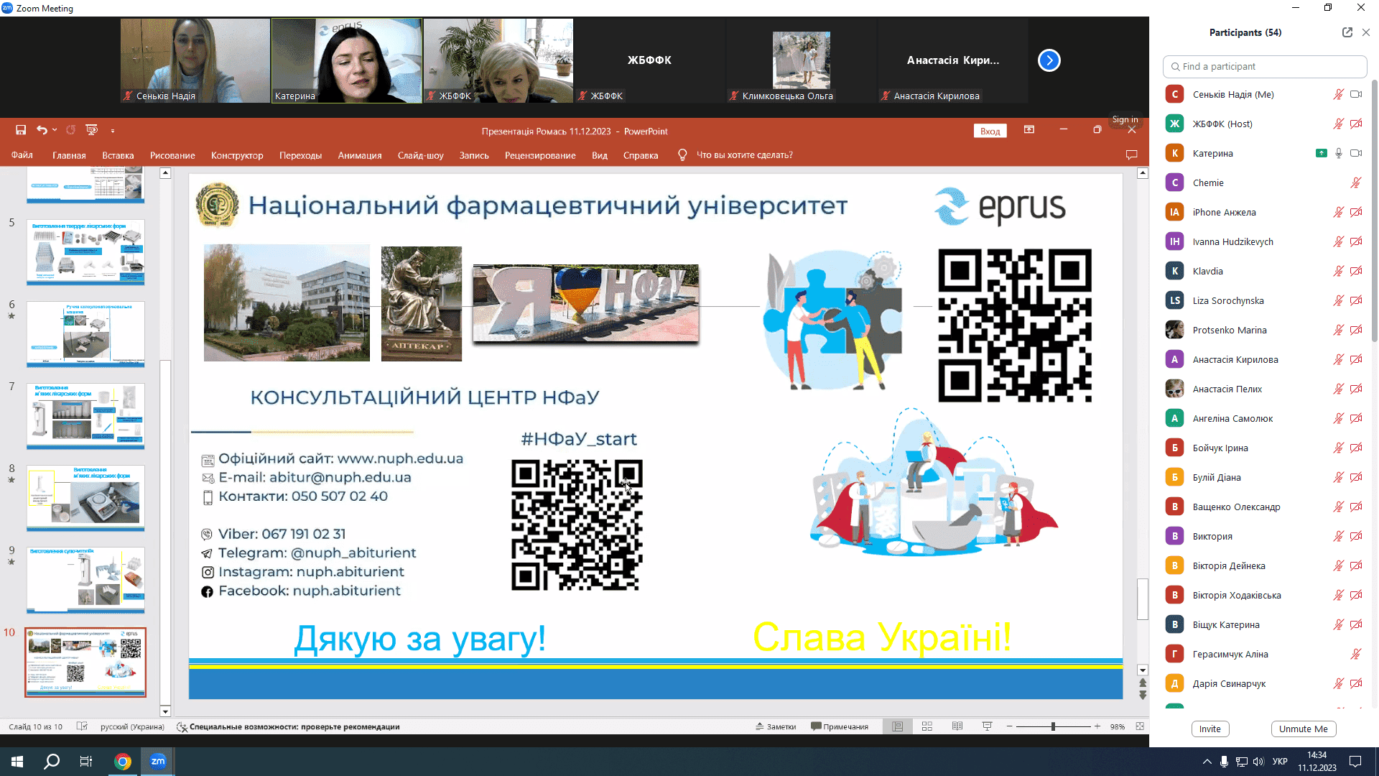Open the undo history dropdown arrow
This screenshot has height=776, width=1379.
55,130
